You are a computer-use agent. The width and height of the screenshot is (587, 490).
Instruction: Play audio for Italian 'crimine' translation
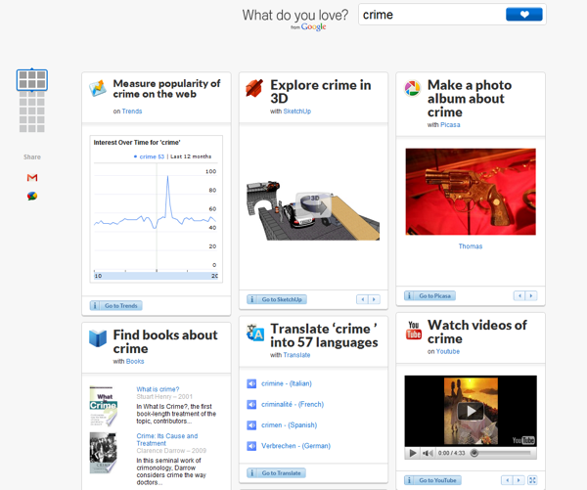(x=251, y=383)
